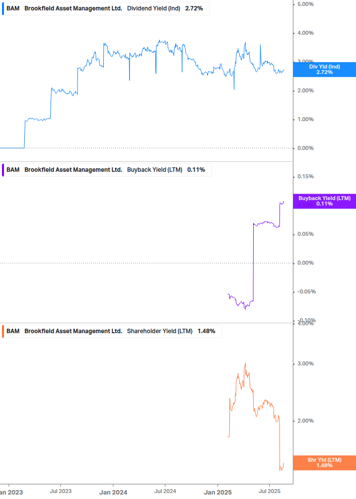
Task: Click the BAM ticker in the shareholder yield legend
Action: 13,331
